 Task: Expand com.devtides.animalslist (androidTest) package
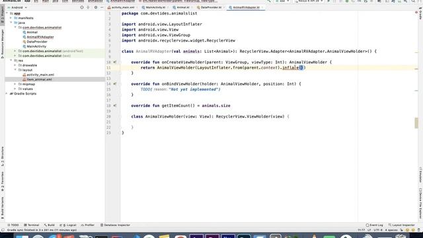point(15,51)
